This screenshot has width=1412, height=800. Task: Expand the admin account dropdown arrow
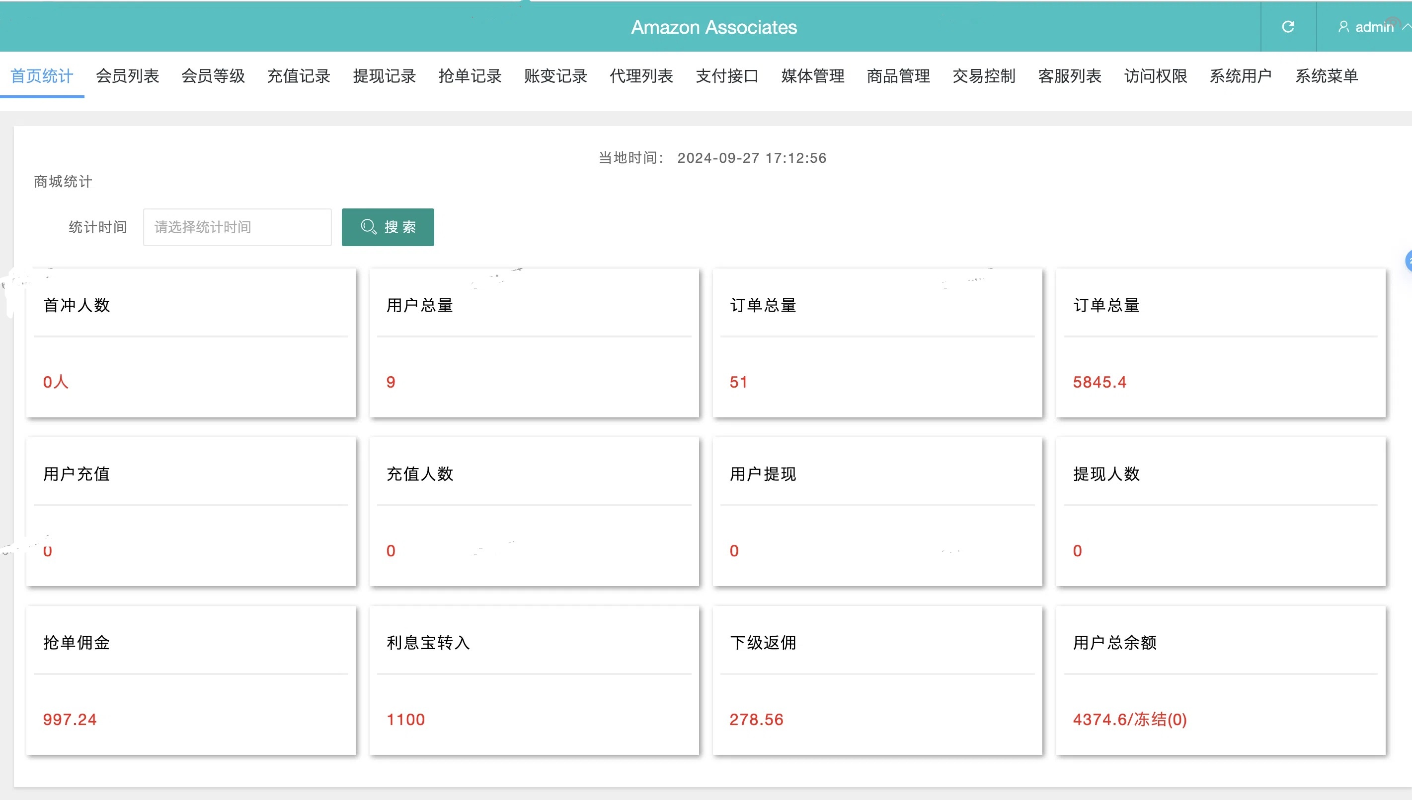pos(1406,26)
